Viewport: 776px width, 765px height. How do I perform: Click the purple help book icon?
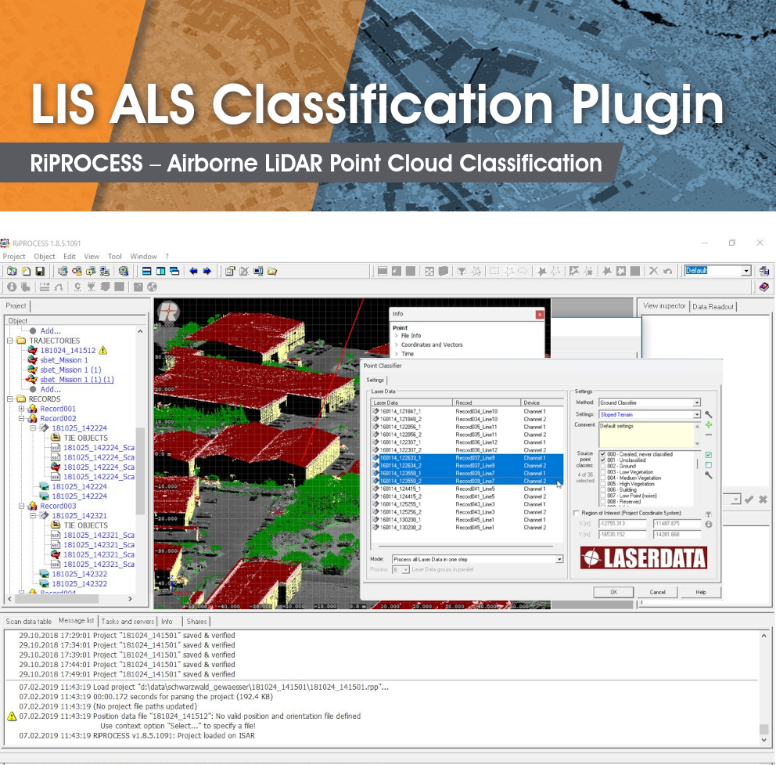tap(764, 287)
